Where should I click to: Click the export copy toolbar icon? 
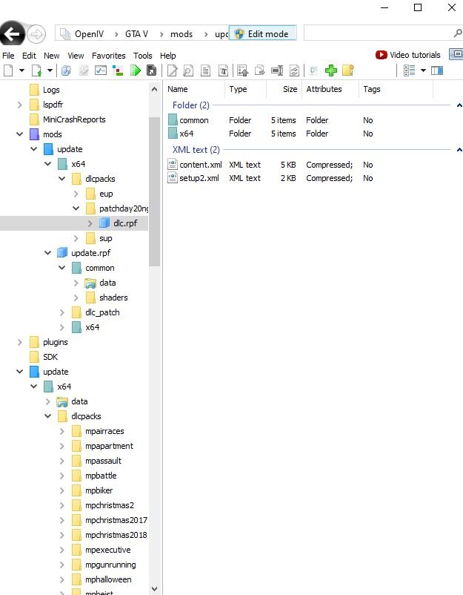click(260, 70)
